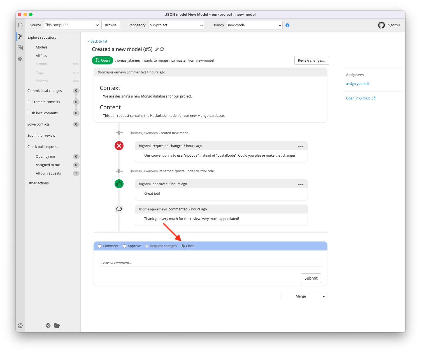Click the assign yourself link
421x353 pixels.
[x=357, y=83]
